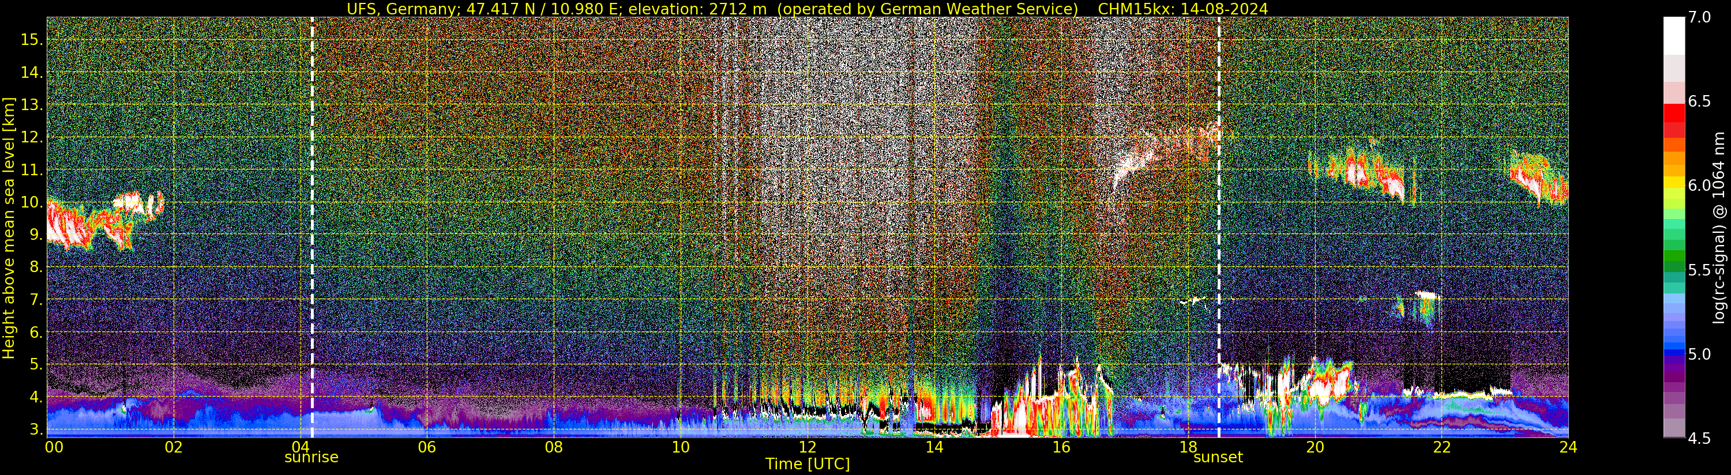This screenshot has height=475, width=1731.
Task: Click the green segment of the colorbar
Action: point(1674,255)
